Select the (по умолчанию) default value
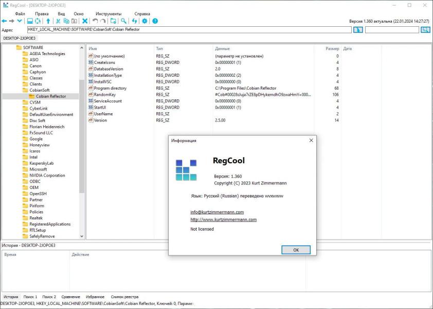 pyautogui.click(x=110, y=56)
